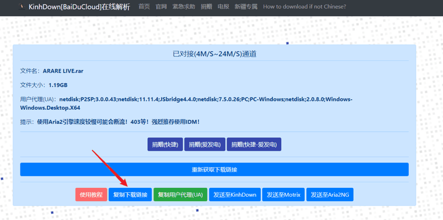Viewport: 443px width, 220px height.
Task: Click the netdisk;P2SP user agent string
Action: coord(186,104)
